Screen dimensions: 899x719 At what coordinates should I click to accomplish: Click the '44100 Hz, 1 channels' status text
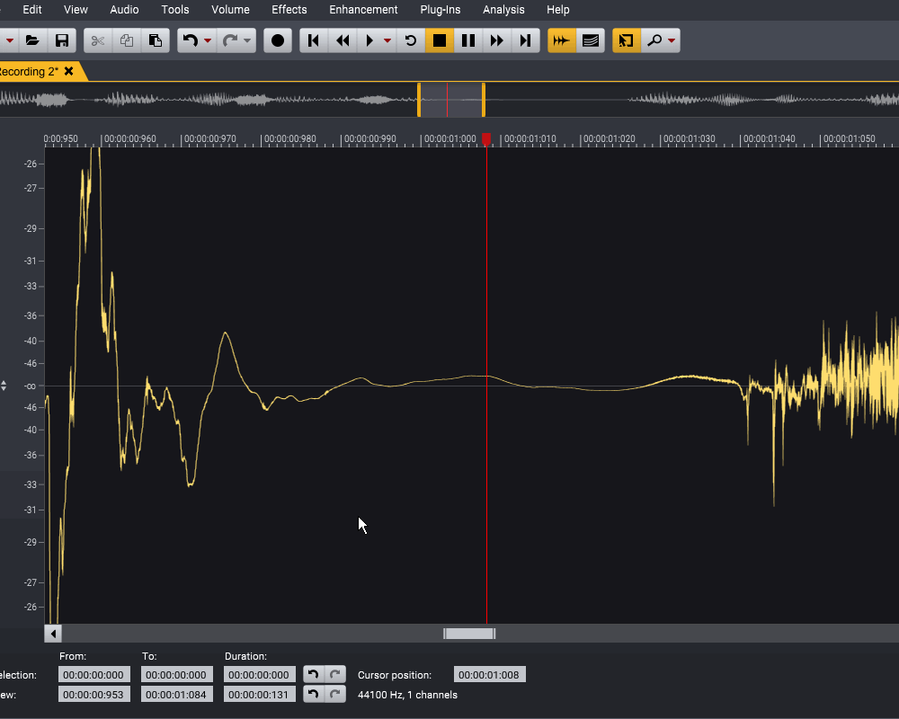click(407, 695)
